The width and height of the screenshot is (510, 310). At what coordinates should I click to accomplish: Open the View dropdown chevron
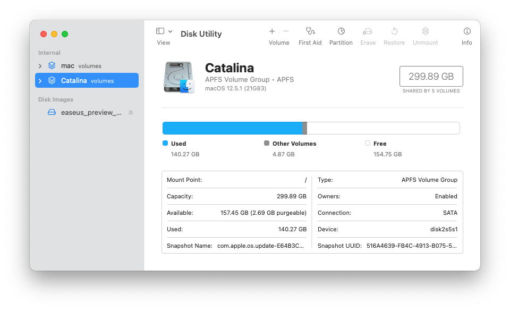pyautogui.click(x=170, y=30)
